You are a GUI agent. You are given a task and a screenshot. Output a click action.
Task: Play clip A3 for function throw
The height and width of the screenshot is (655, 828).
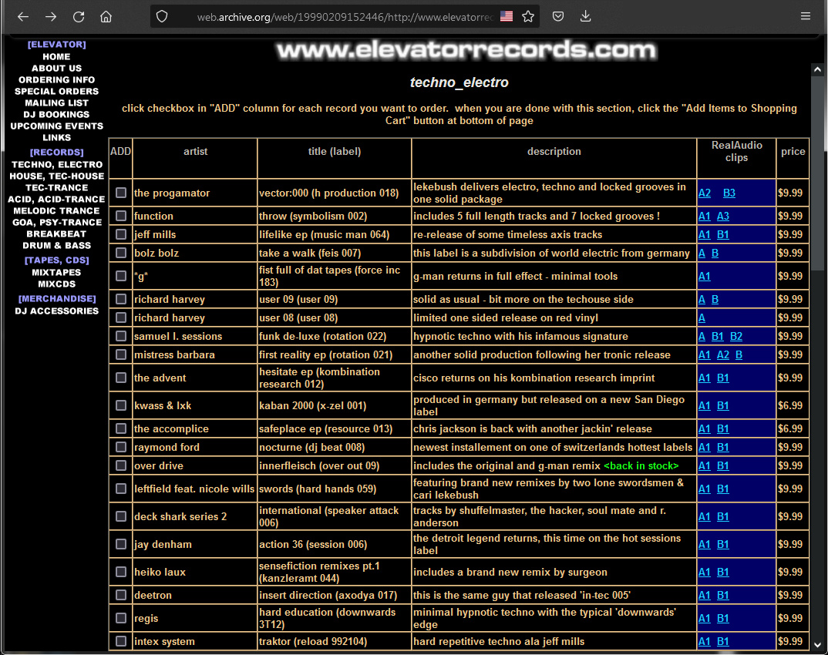click(723, 216)
